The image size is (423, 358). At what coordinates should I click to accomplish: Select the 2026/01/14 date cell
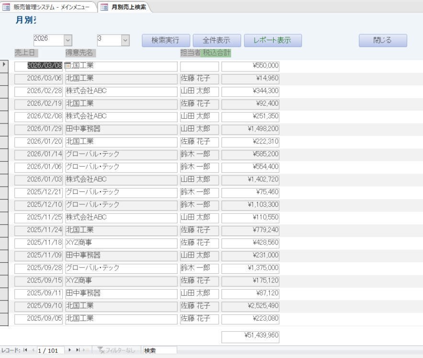click(38, 155)
